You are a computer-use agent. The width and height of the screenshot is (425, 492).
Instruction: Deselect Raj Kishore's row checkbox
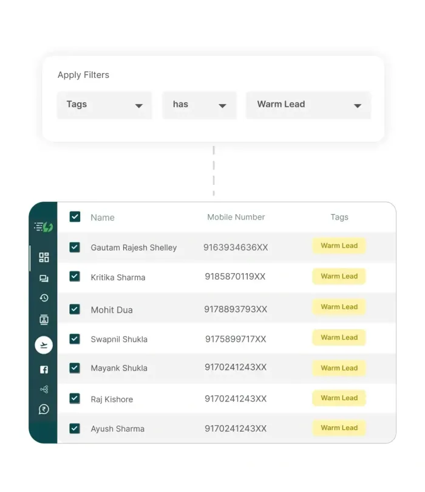coord(75,398)
